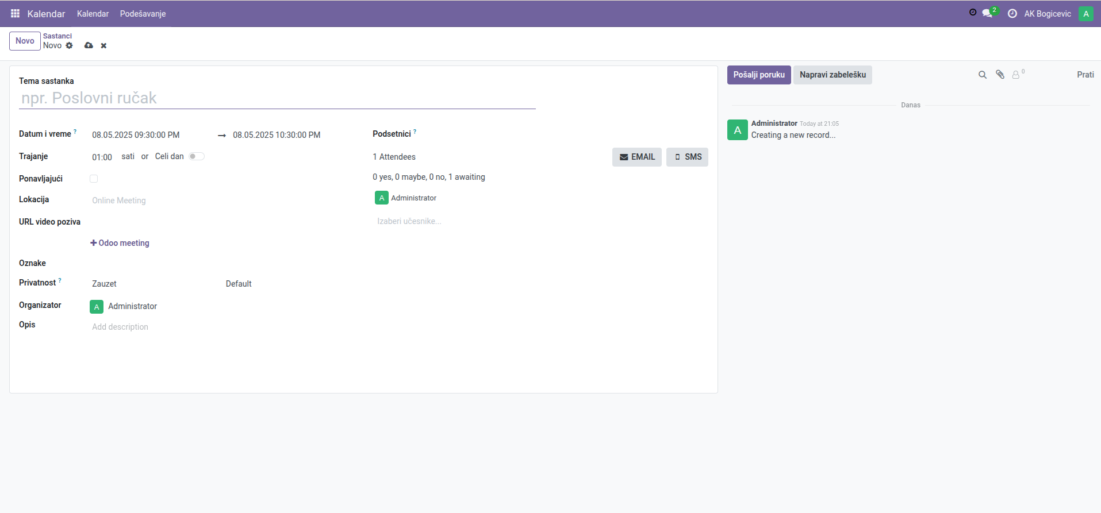
Task: Discard changes with the X icon
Action: point(103,45)
